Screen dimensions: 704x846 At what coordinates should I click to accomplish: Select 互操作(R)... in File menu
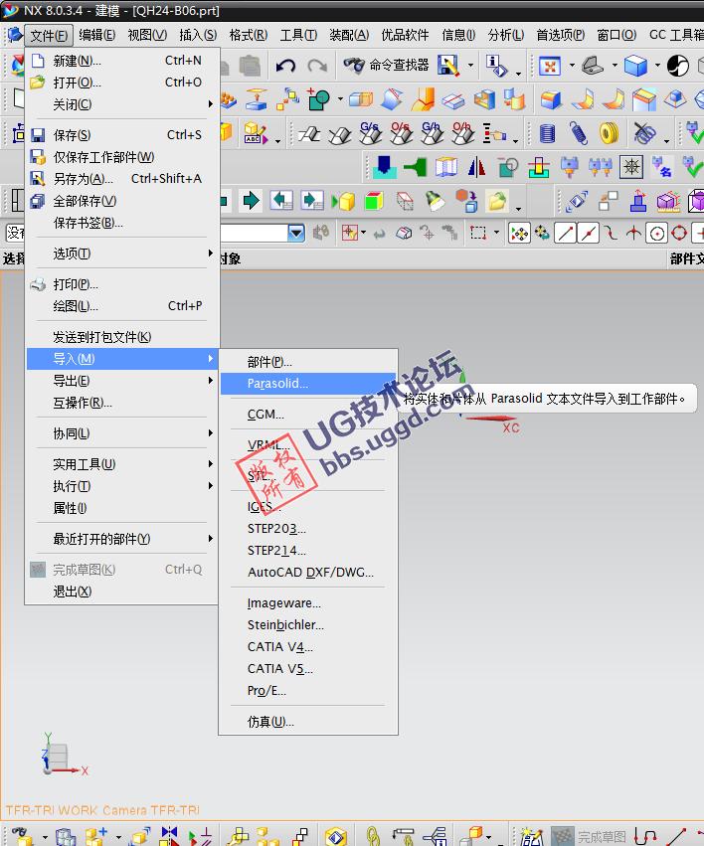coord(121,403)
